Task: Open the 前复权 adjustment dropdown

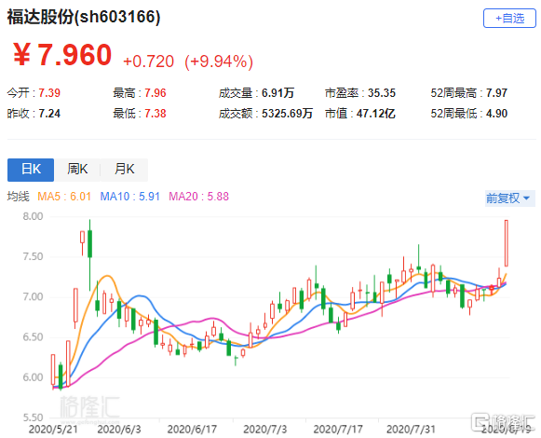Action: pos(510,198)
